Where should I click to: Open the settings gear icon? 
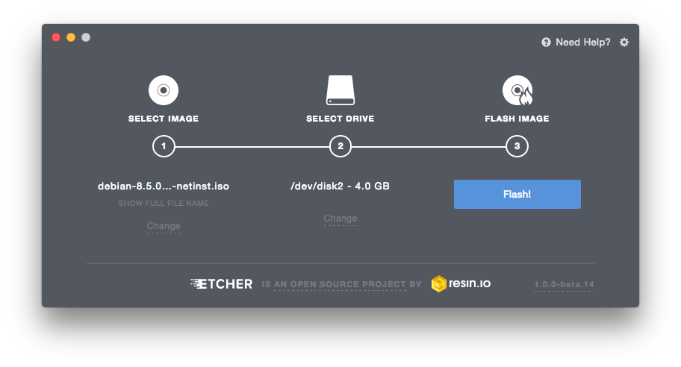coord(624,43)
